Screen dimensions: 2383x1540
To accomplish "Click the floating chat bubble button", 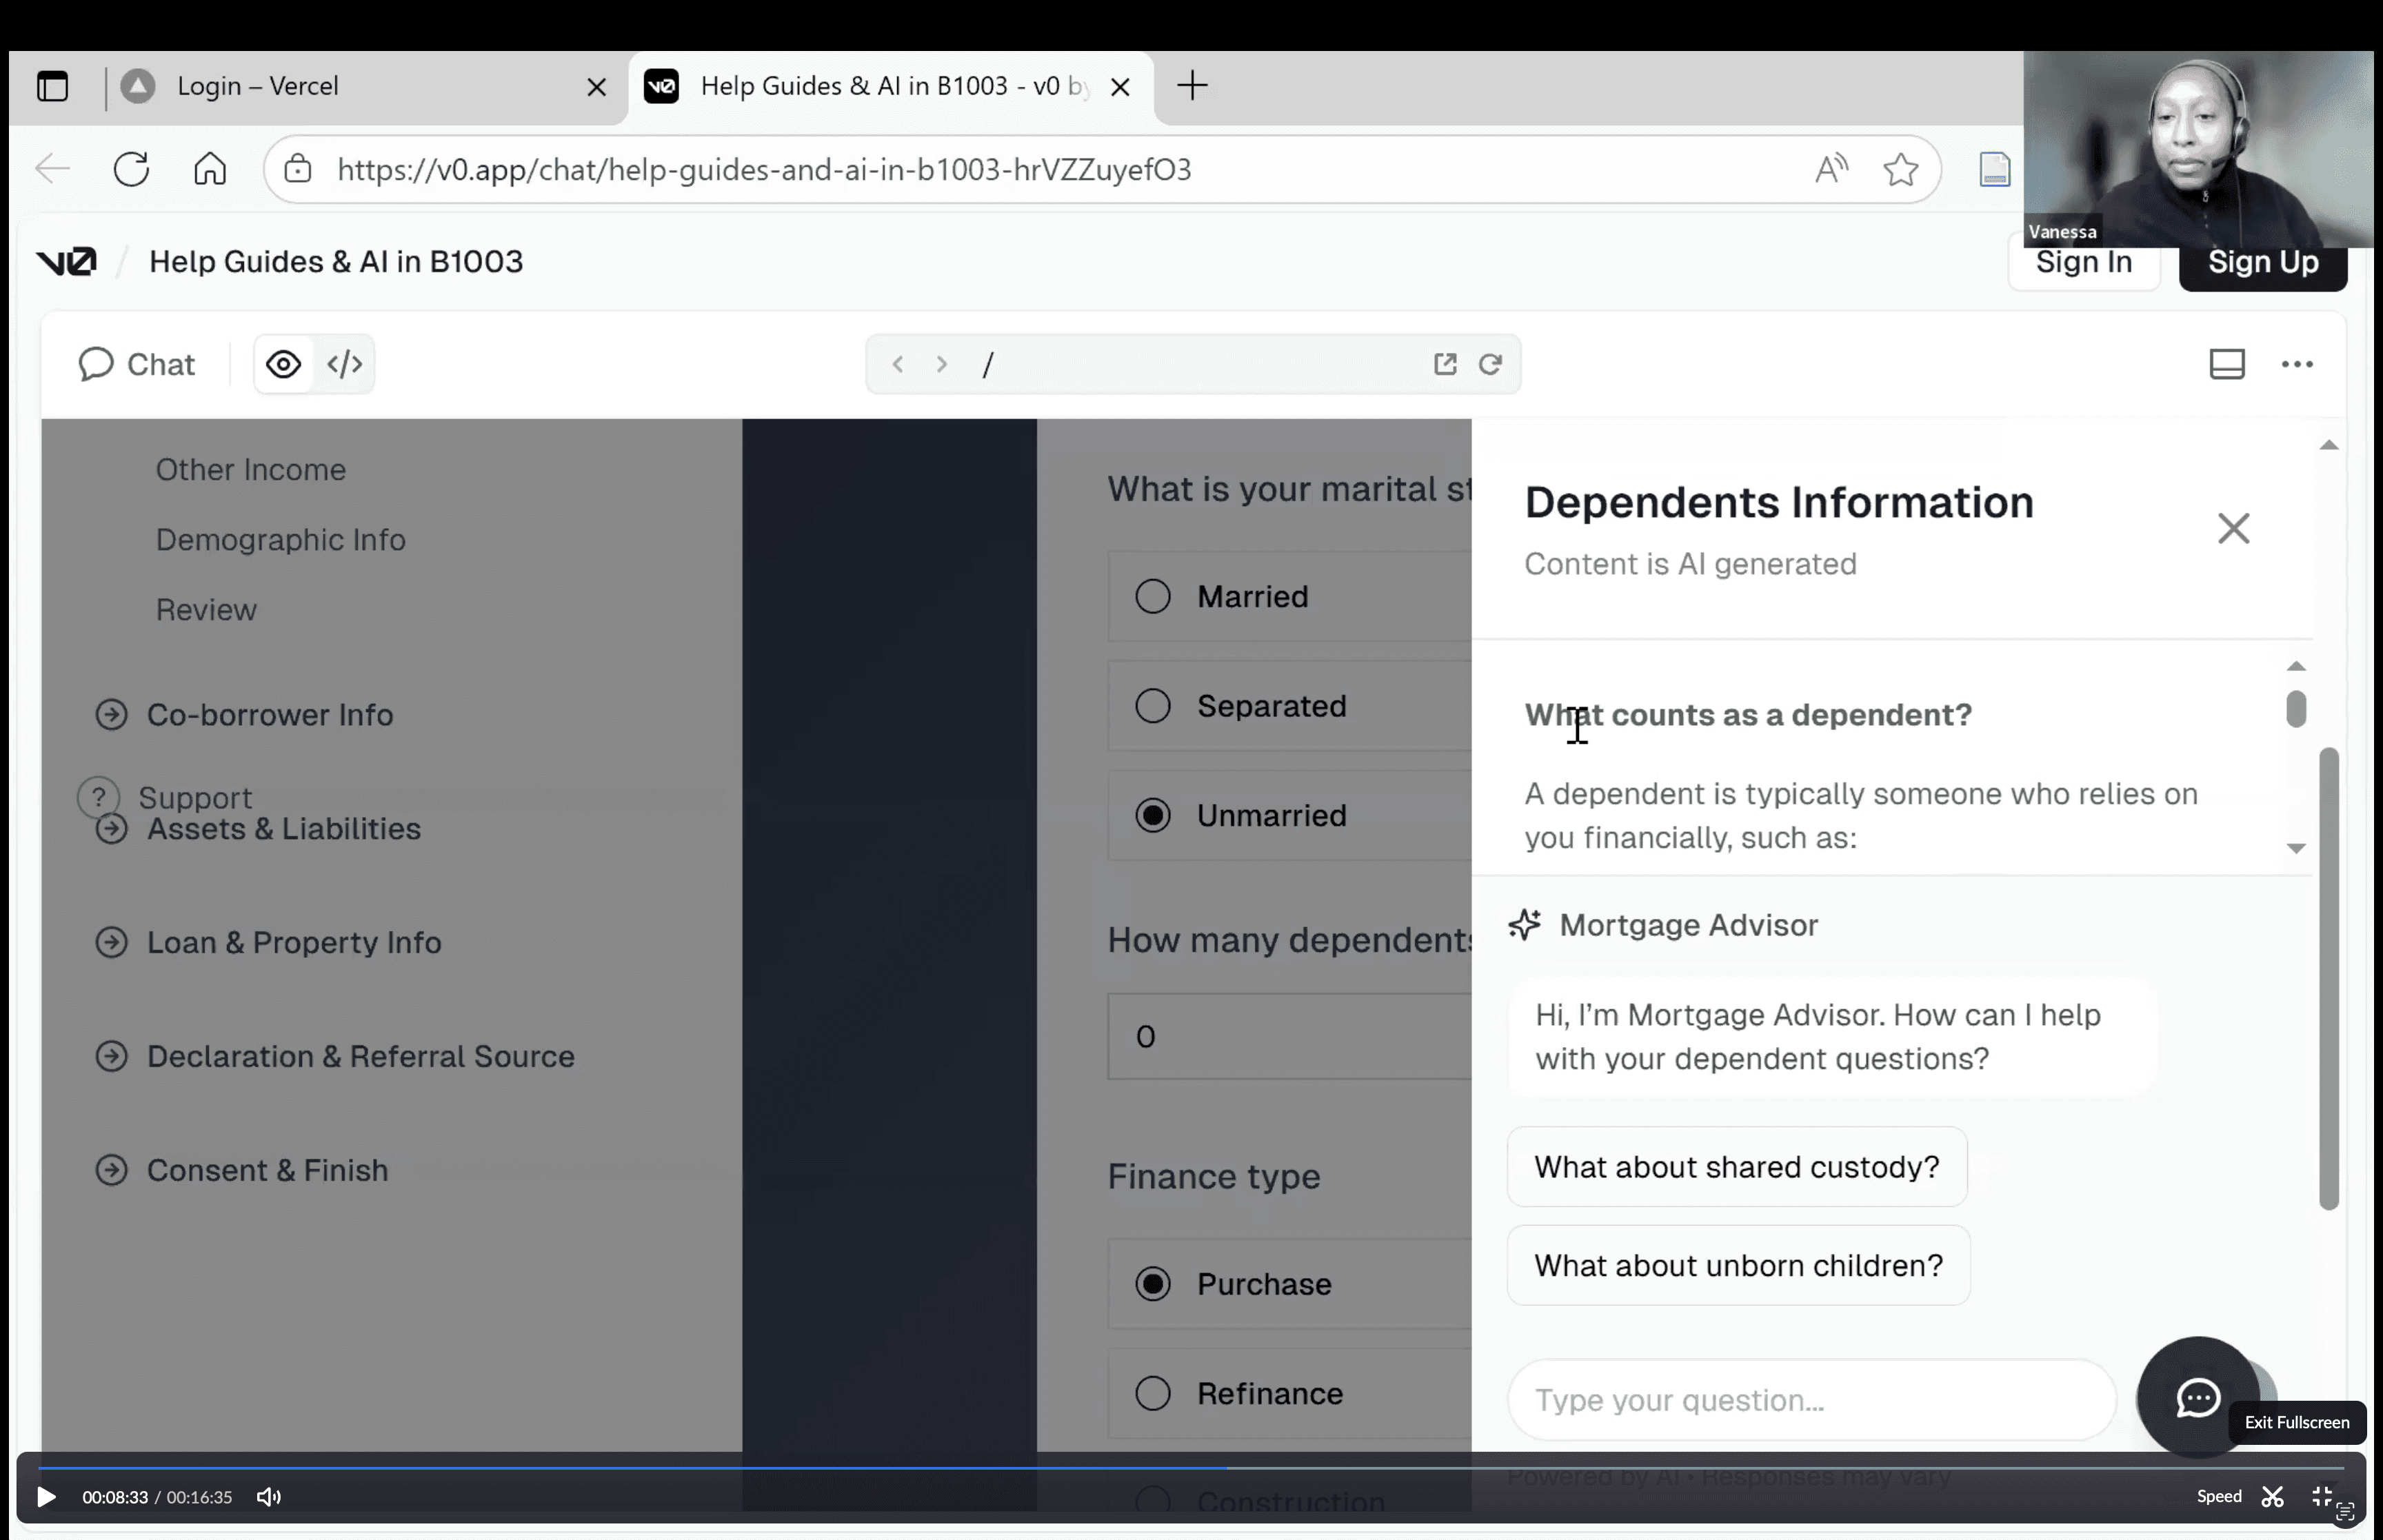I will coord(2197,1397).
